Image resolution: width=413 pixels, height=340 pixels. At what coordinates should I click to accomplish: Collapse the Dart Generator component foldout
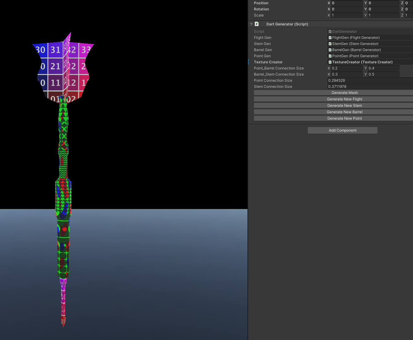[x=251, y=24]
